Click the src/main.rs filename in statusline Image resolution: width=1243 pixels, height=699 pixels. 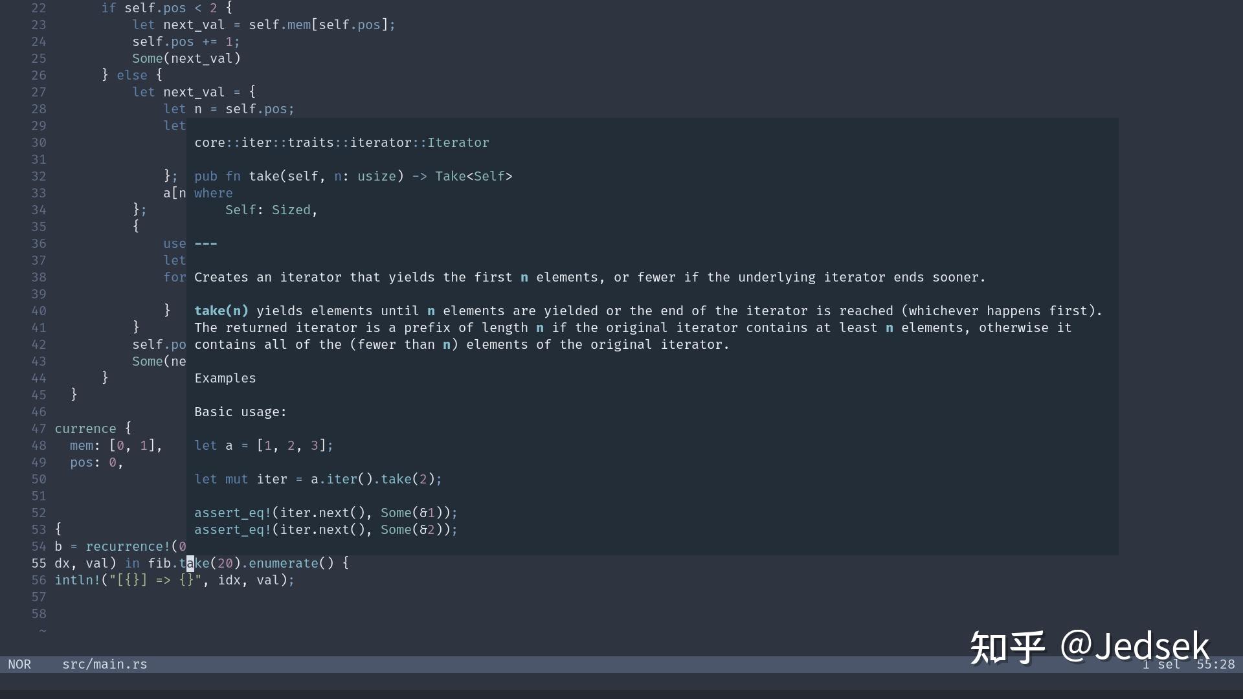(x=104, y=665)
